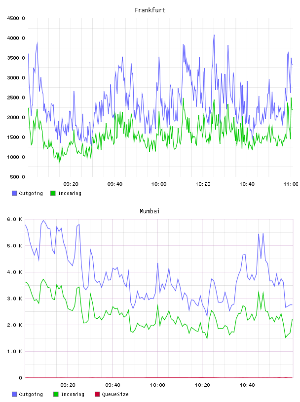
Task: Click the highest Outgoing peak on Frankfurt chart
Action: pos(214,35)
